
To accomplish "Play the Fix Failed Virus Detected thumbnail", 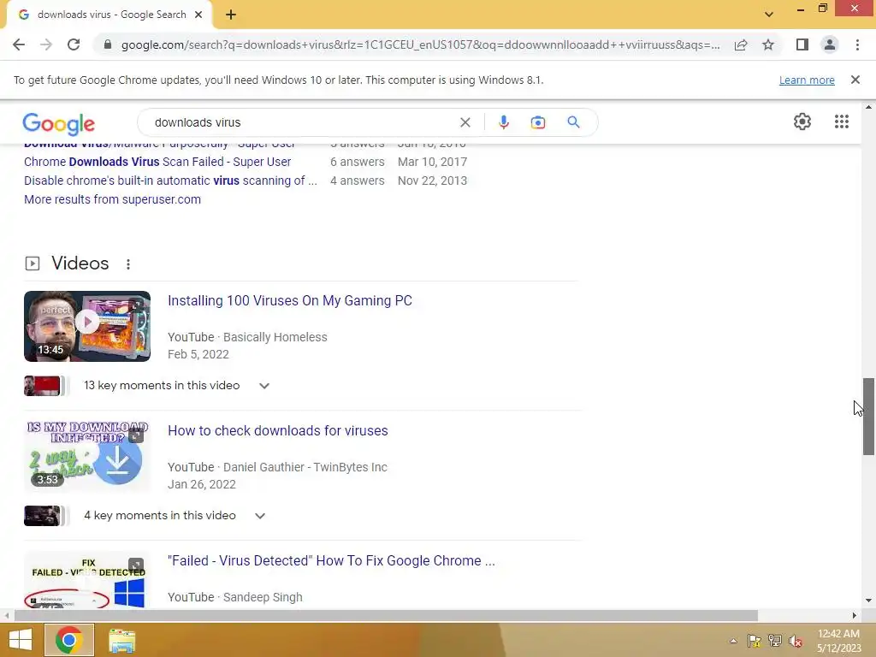I will coord(87,581).
